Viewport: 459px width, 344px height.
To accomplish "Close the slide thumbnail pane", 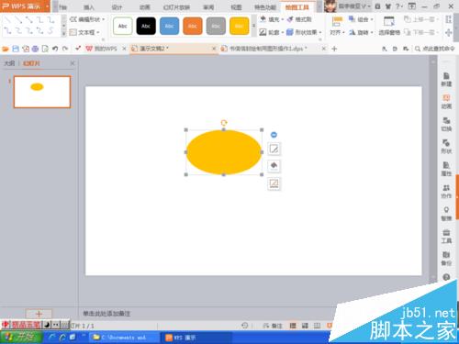I will pos(73,63).
